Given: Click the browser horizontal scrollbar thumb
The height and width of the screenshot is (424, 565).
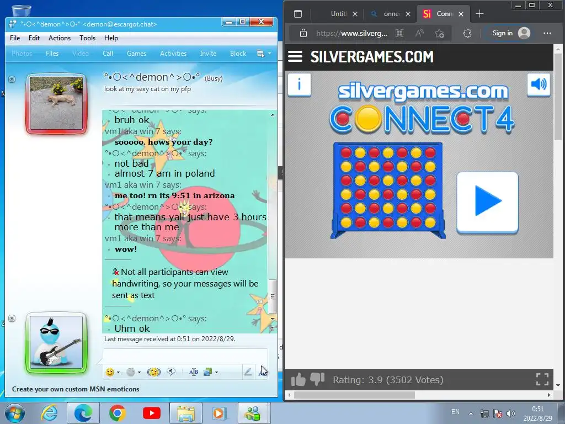Looking at the screenshot, I should coord(355,395).
